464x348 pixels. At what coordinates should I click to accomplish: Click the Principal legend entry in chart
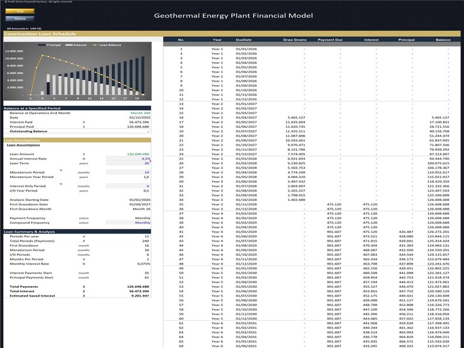[50, 45]
